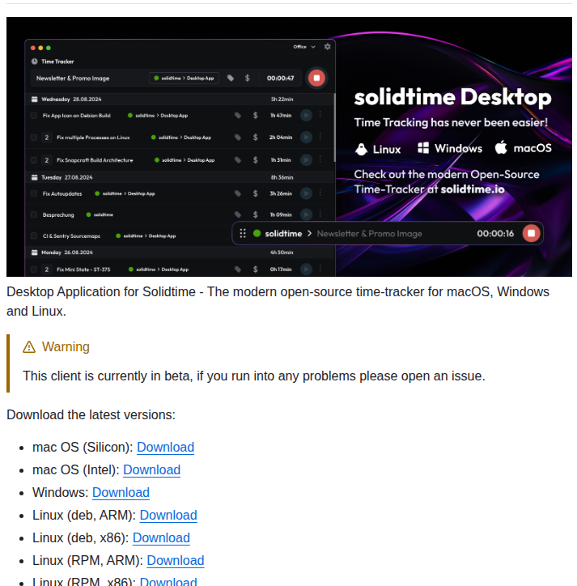Click the tag icon next to the running timer
Screen dimensions: 577x586
tap(231, 79)
